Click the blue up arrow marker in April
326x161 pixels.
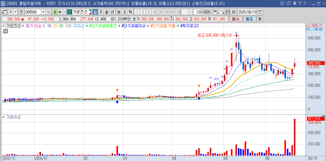(x=199, y=98)
